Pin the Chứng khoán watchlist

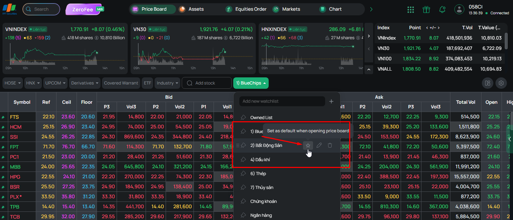coord(243,201)
